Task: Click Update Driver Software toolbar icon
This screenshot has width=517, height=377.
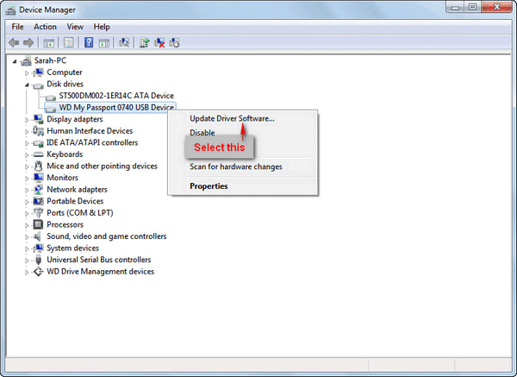Action: pyautogui.click(x=144, y=42)
